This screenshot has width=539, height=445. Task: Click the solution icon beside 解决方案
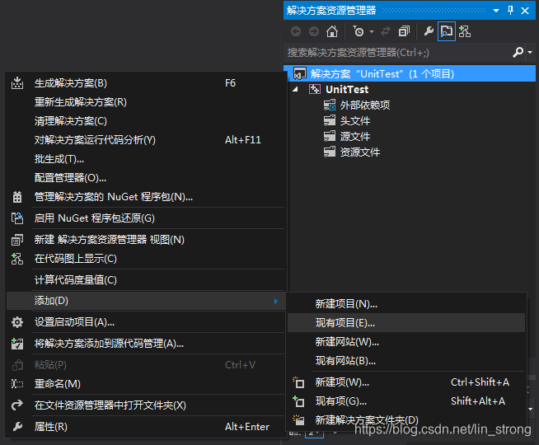pos(299,73)
